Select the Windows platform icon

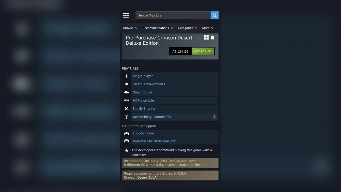coord(206,37)
